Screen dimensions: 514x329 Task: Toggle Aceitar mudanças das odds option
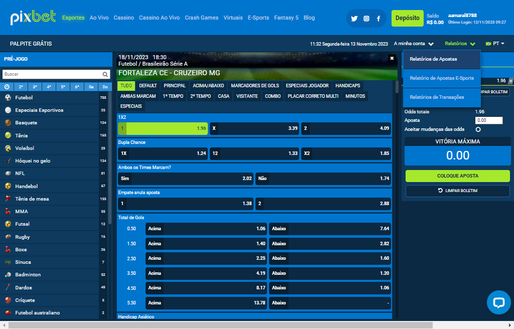pos(478,129)
